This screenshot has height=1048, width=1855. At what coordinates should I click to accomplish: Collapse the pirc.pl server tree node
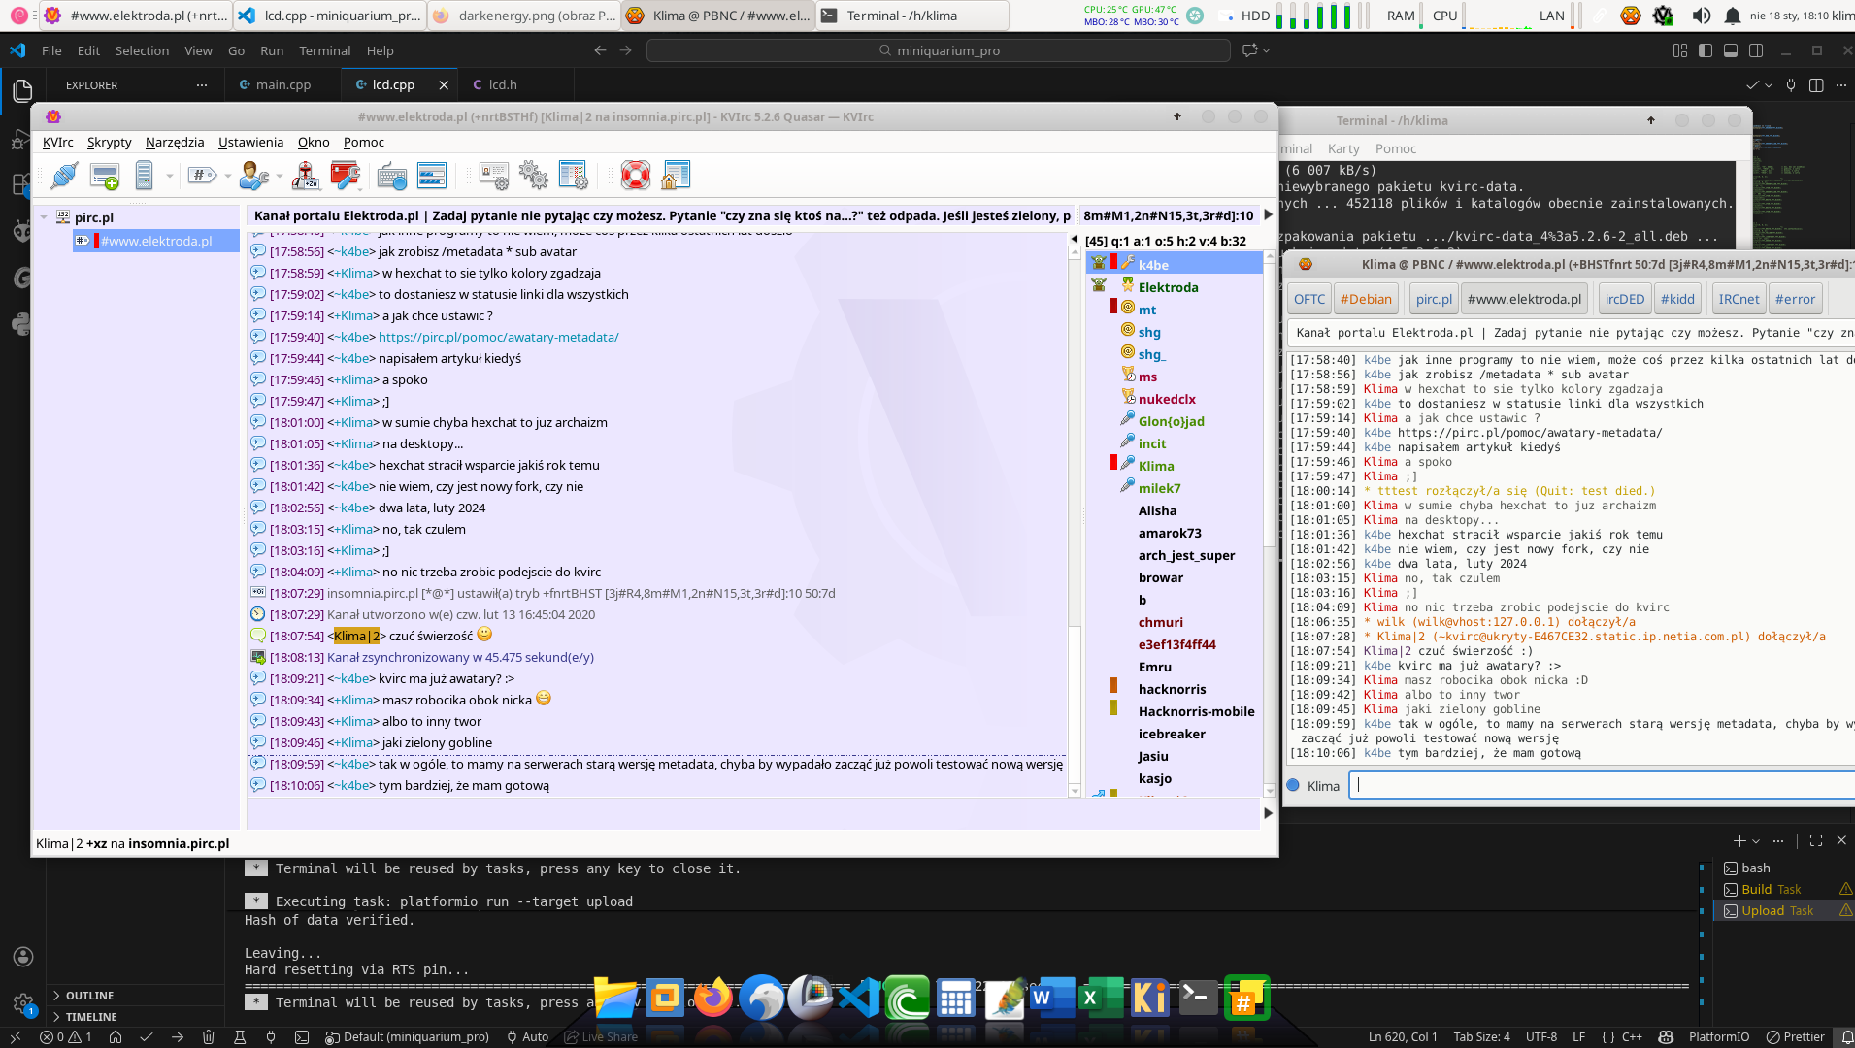pos(44,217)
